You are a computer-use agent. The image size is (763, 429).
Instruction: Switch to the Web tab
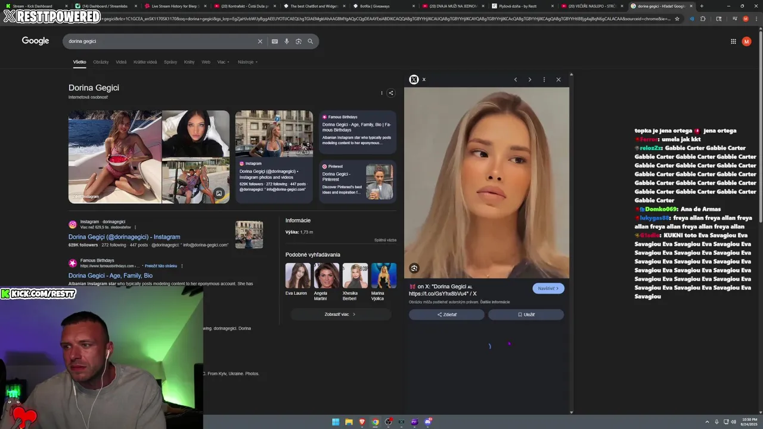point(206,62)
